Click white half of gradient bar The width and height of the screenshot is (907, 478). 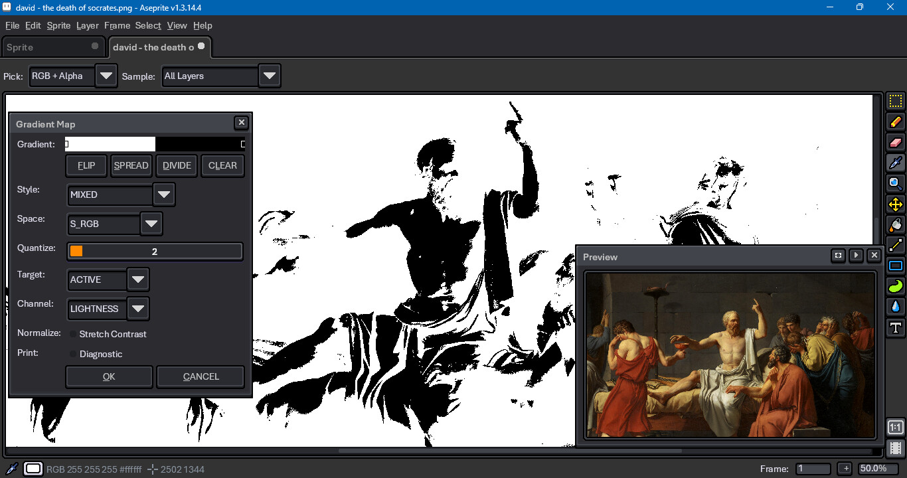[110, 144]
